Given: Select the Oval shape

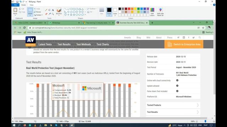Looking at the screenshot, I should pos(71,9).
